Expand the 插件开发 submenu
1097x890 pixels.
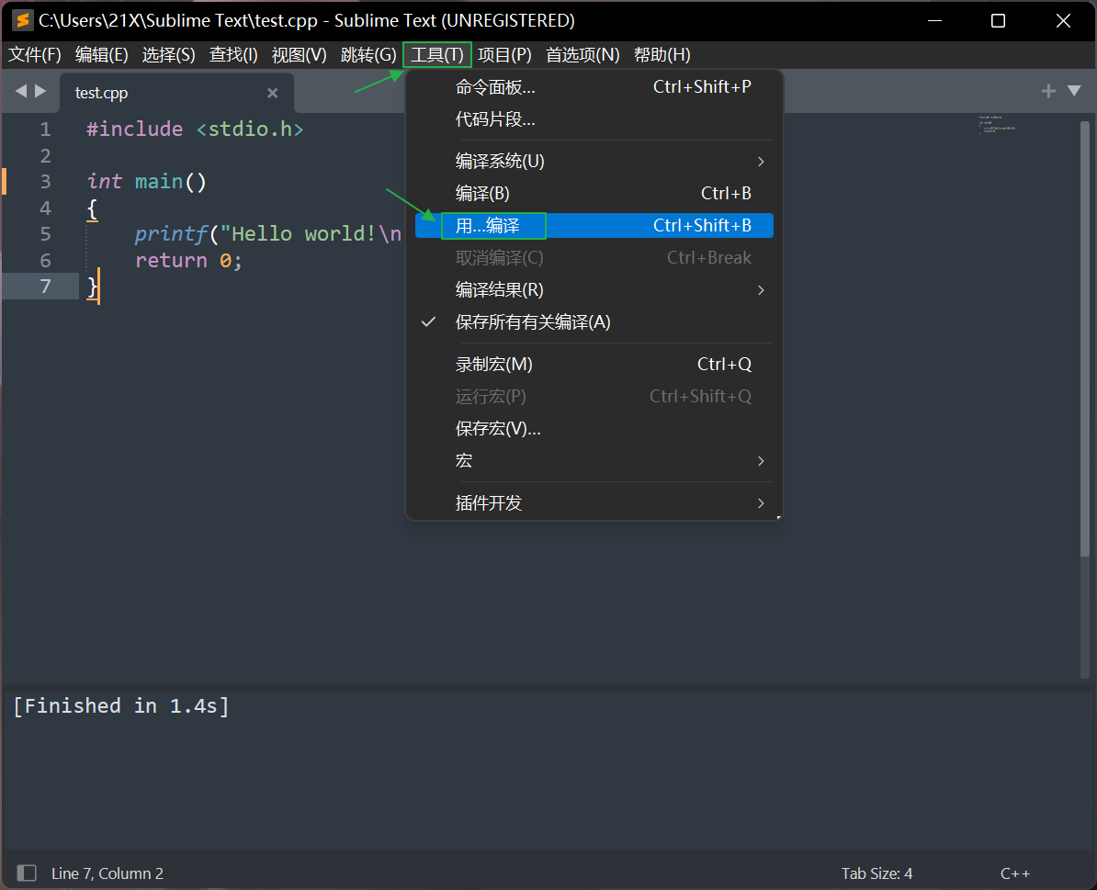tap(594, 502)
